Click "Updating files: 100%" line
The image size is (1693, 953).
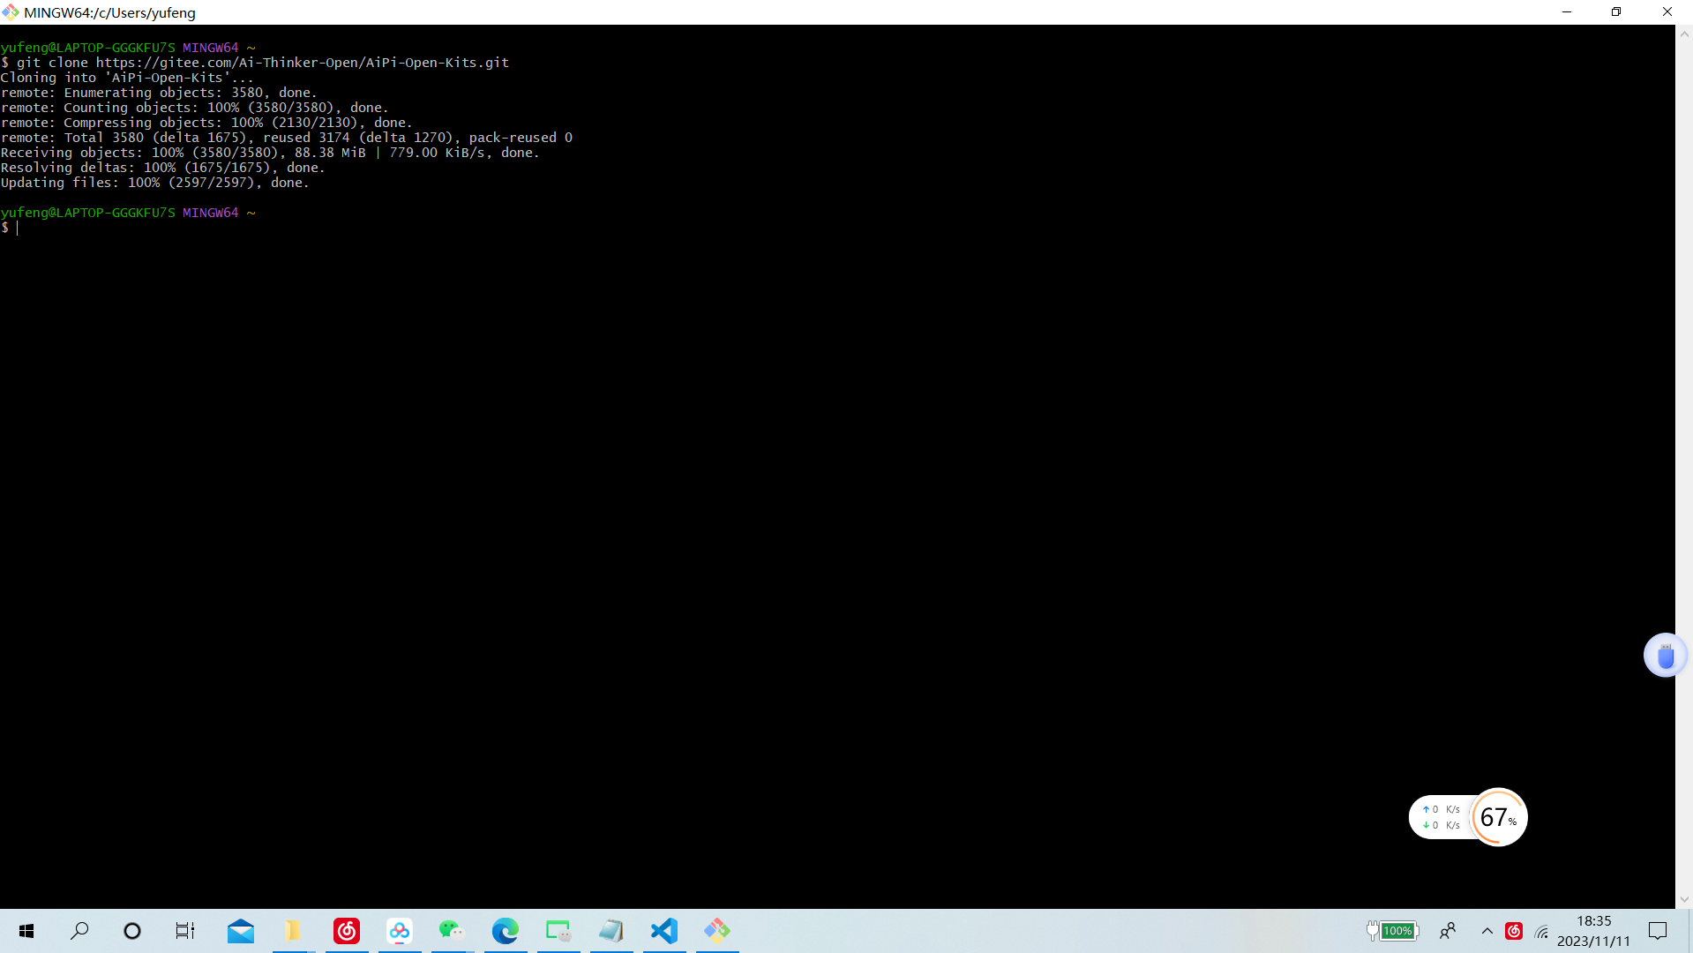click(x=155, y=183)
